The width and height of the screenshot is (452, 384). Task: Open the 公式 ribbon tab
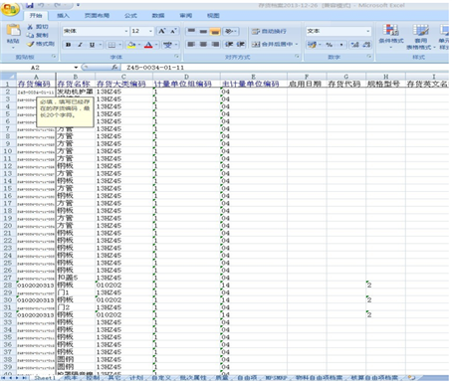click(x=130, y=16)
